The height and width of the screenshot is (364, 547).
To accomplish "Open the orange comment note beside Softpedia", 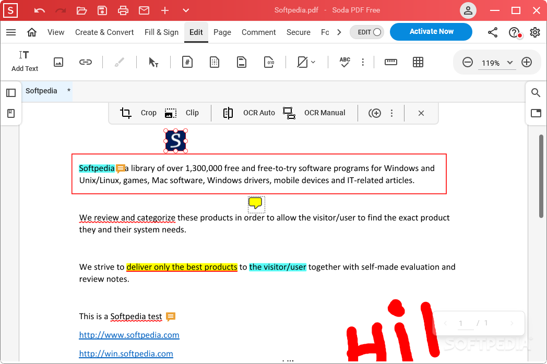I will tap(121, 169).
